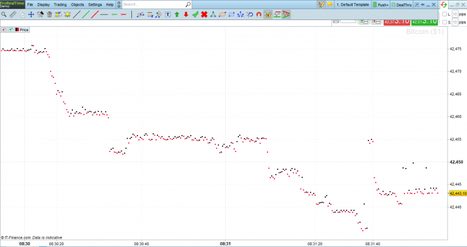Open the Trading menu
This screenshot has height=247, width=467.
point(60,4)
